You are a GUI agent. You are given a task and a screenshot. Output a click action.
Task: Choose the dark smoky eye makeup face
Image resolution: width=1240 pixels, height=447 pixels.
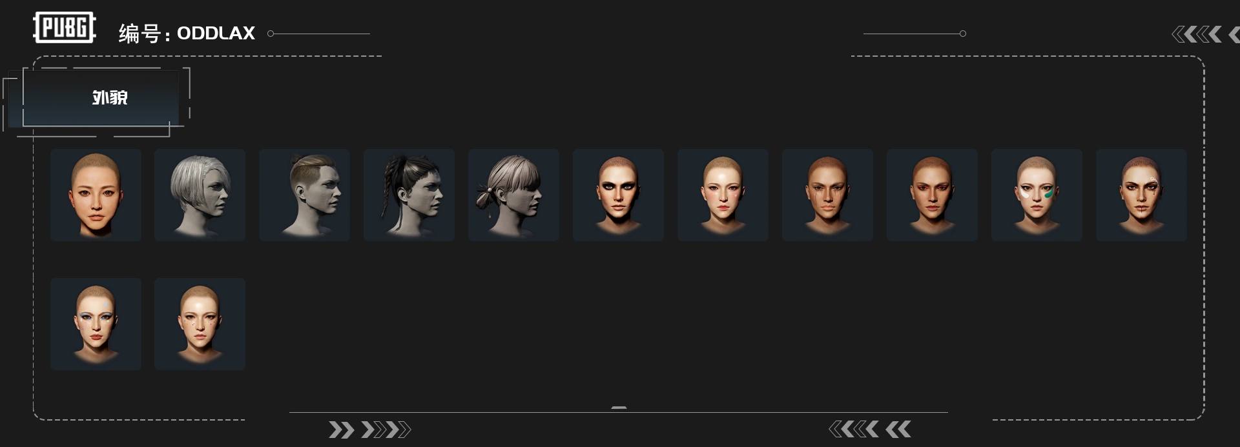click(618, 195)
